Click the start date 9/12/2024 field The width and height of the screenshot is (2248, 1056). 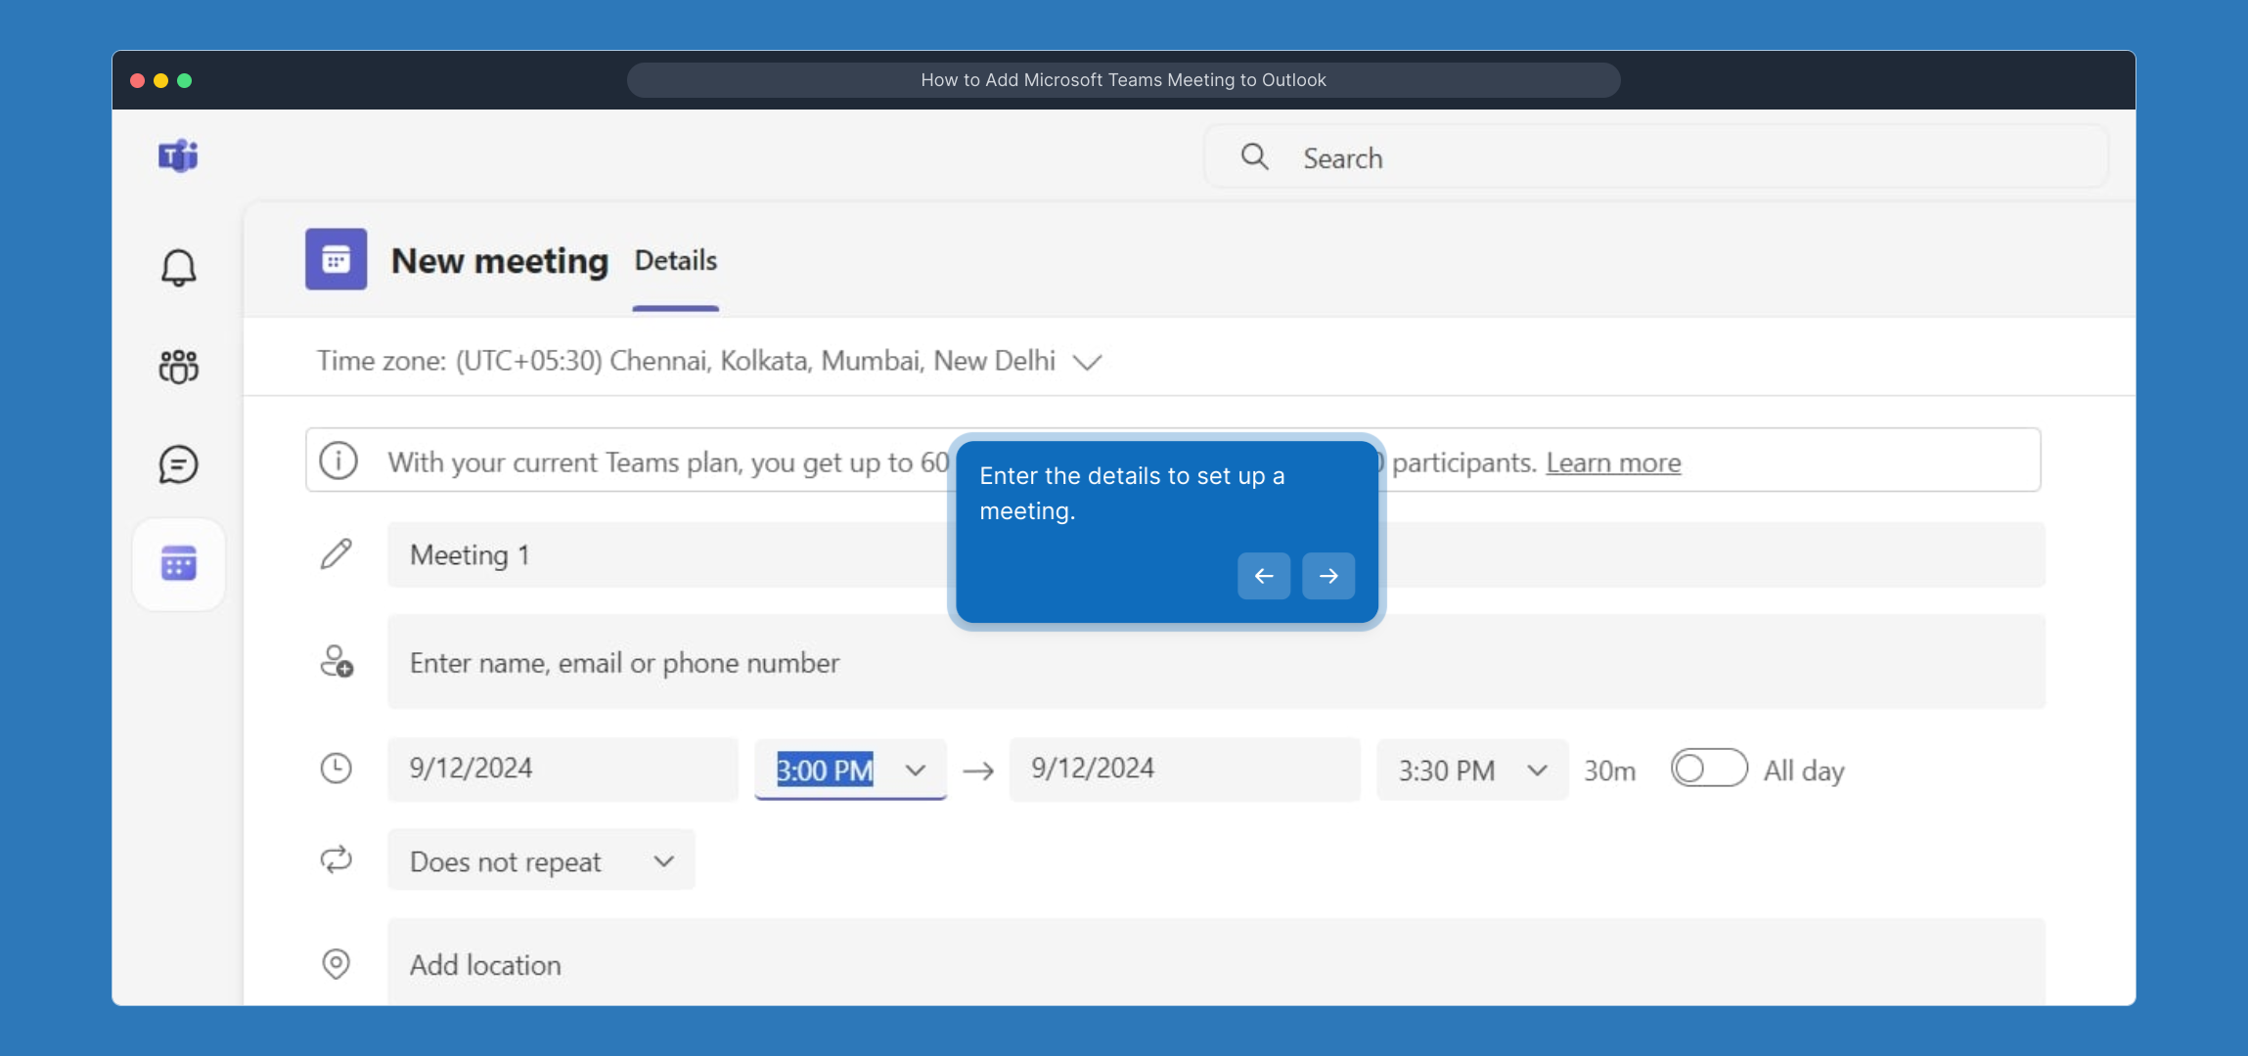click(562, 769)
